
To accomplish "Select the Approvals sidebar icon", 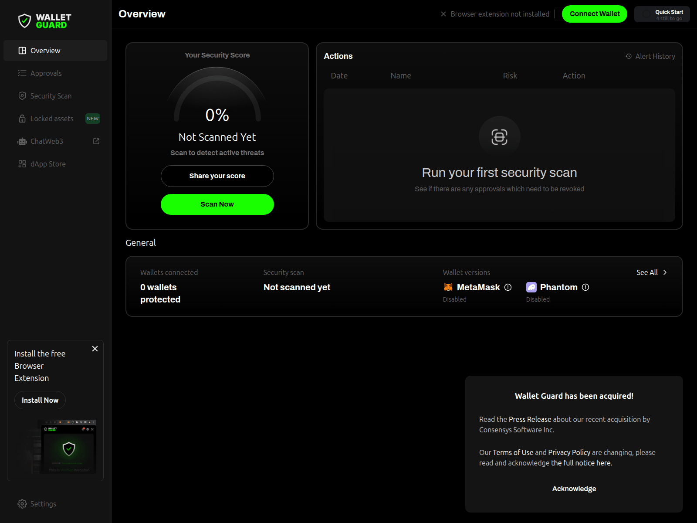I will (x=22, y=73).
